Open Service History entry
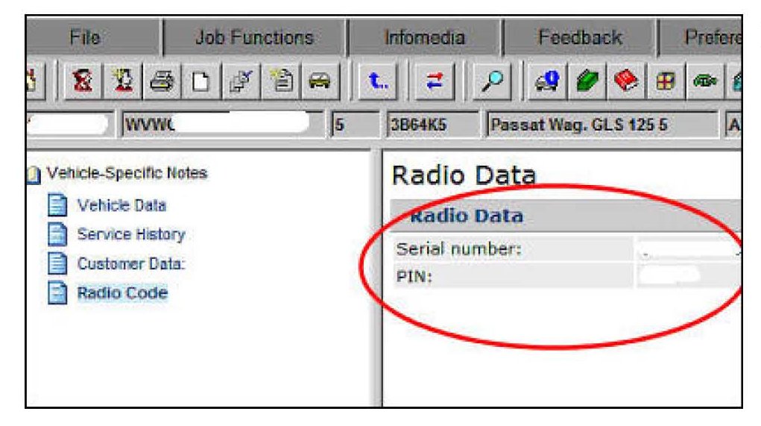Viewport: 761px width, 426px height. (130, 234)
